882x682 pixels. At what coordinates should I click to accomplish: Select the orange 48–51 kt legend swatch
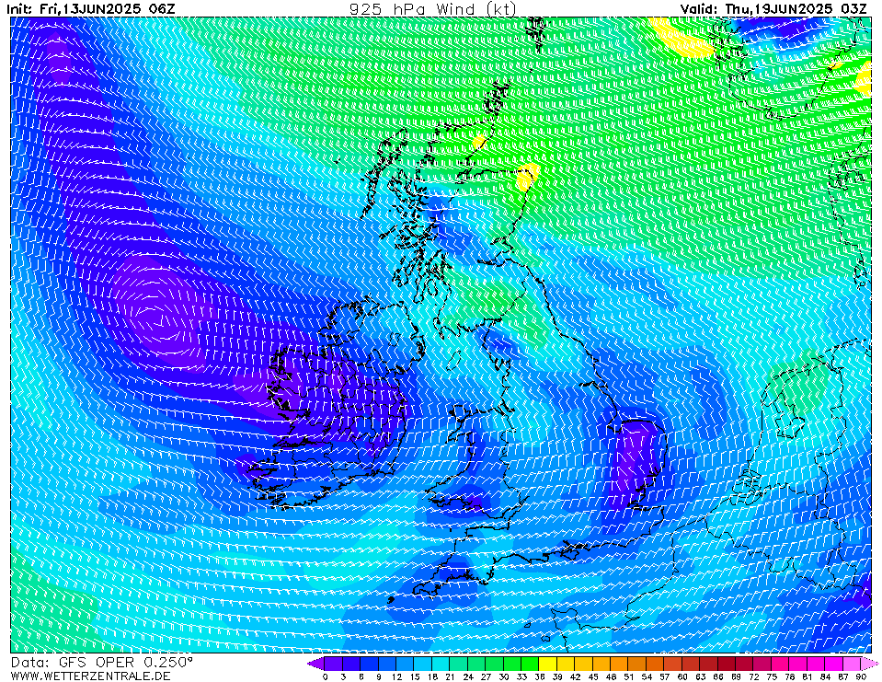pos(620,664)
